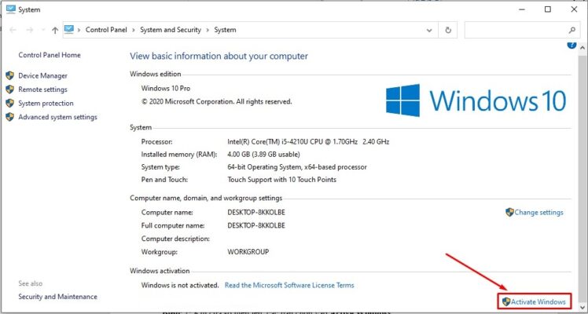Click Touch Support with 10 Touch Points
This screenshot has height=314, width=588.
click(281, 180)
